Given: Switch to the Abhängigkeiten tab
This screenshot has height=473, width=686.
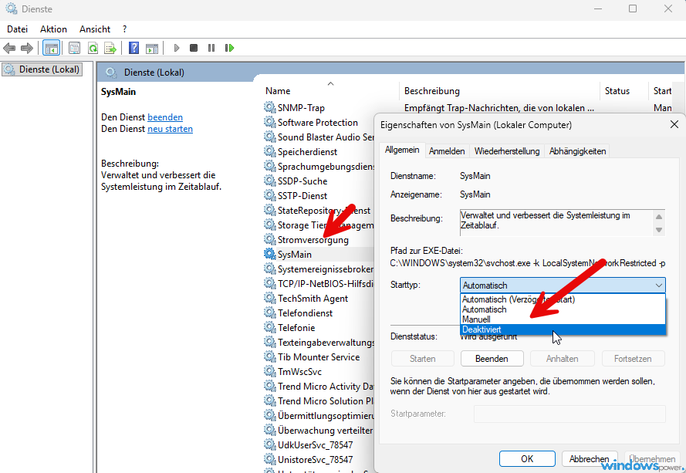Looking at the screenshot, I should tap(577, 151).
